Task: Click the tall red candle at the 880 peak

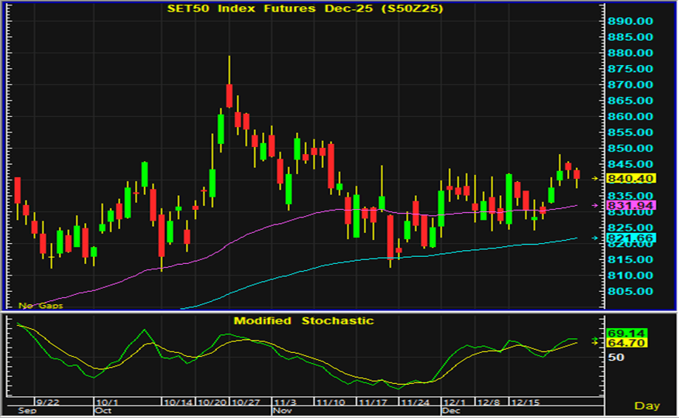Action: (x=229, y=95)
